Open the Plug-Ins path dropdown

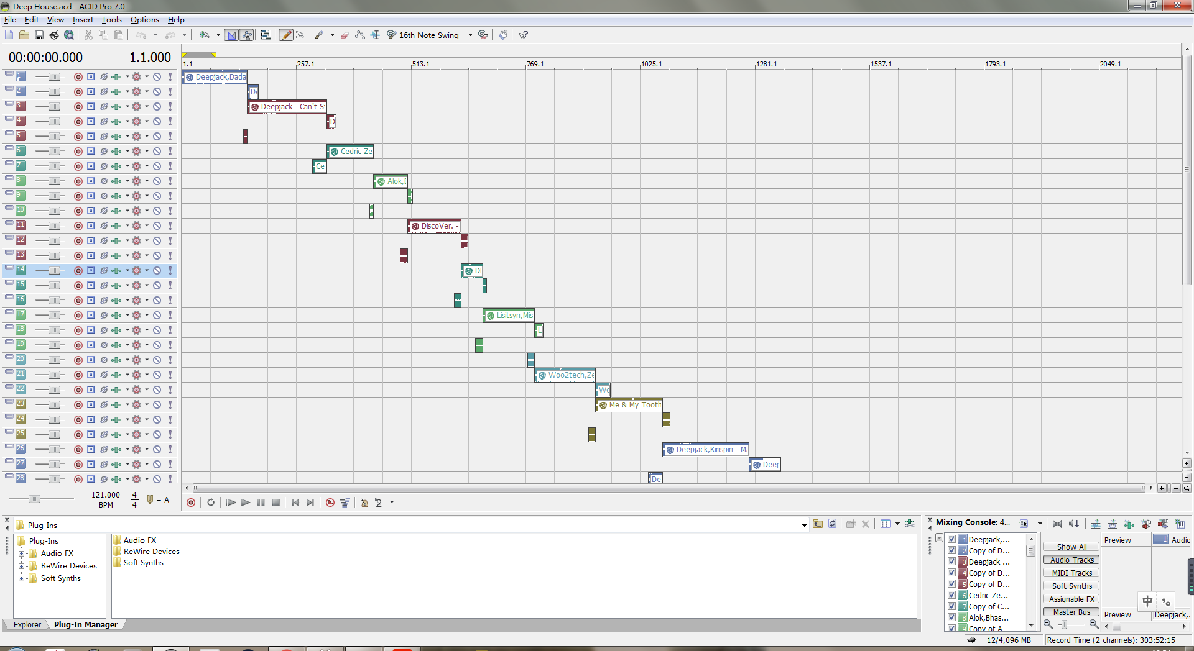coord(804,525)
